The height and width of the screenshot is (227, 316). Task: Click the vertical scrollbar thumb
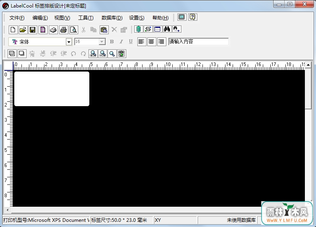pyautogui.click(x=308, y=89)
